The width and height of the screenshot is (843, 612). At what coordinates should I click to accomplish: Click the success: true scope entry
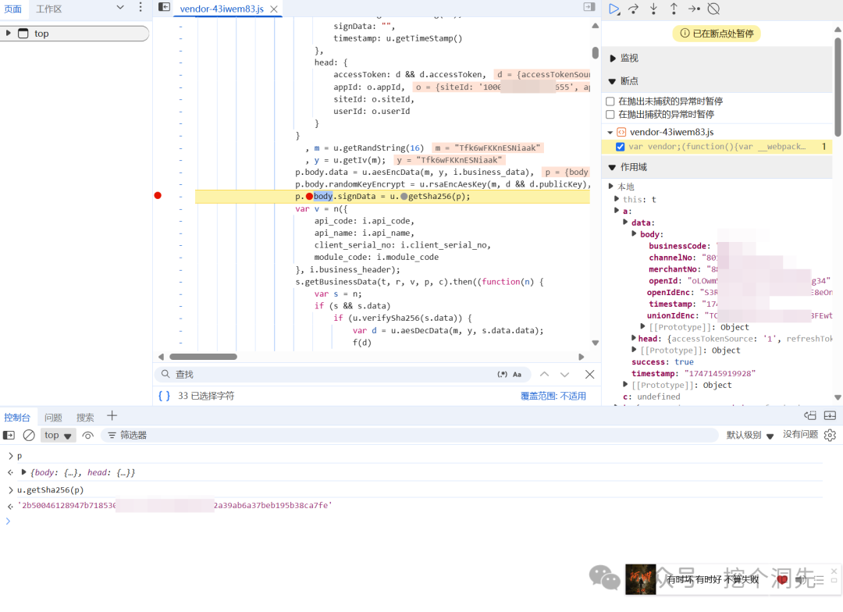point(663,362)
